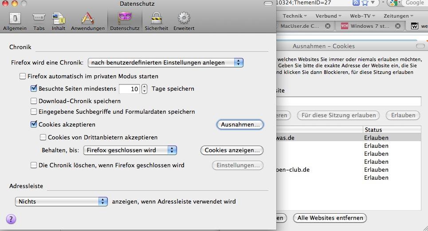Open the Behalten bis dropdown

tap(130, 150)
